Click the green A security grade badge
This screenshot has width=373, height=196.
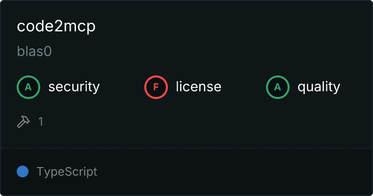click(x=28, y=87)
